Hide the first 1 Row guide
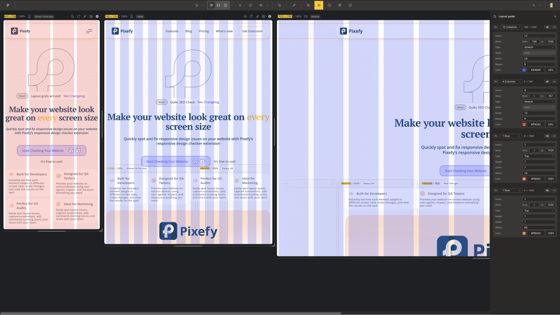 click(547, 136)
